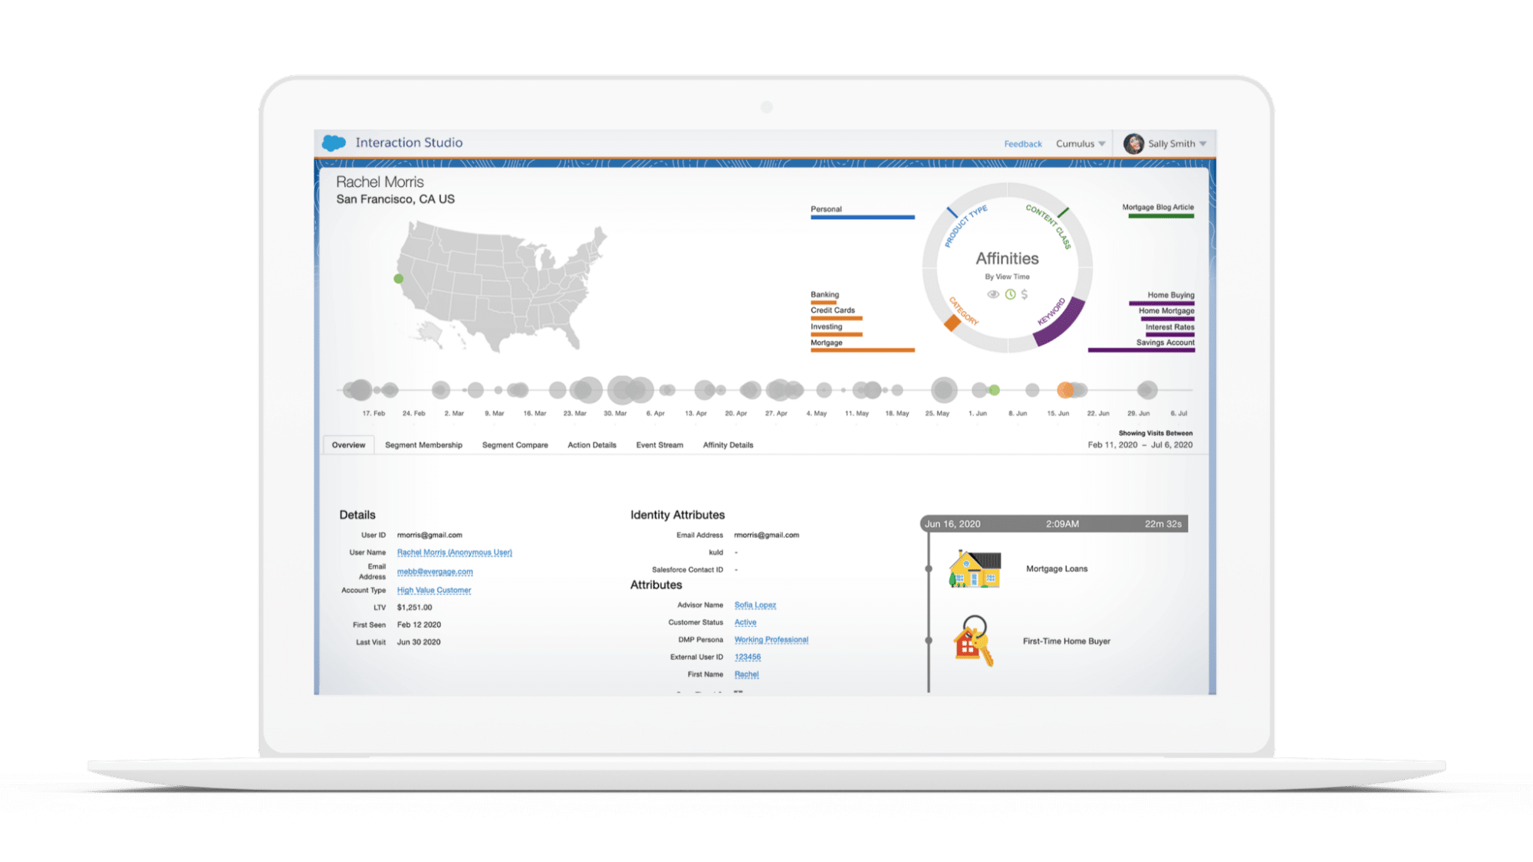Click the orange visit bubble near Jun 15
Viewport: 1533px width, 862px height.
1066,391
